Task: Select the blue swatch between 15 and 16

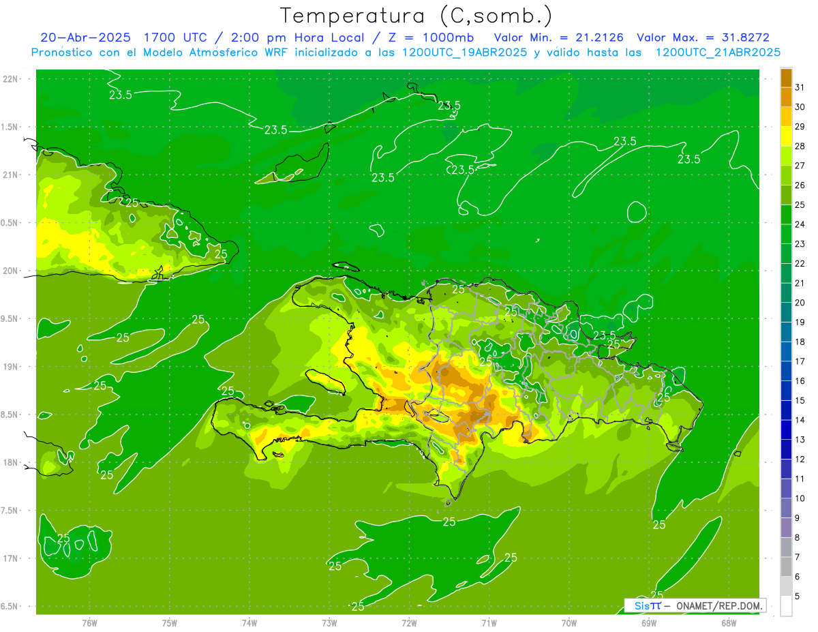Action: click(786, 391)
